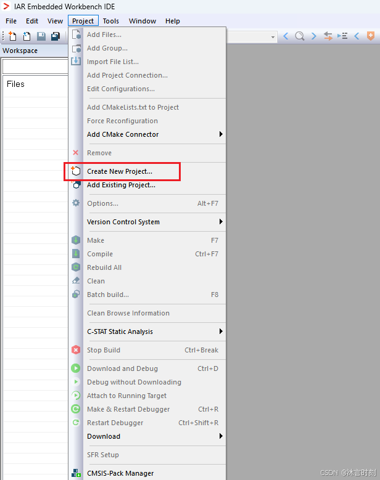This screenshot has height=480, width=380.
Task: Click the Save toolbar icon
Action: point(41,36)
